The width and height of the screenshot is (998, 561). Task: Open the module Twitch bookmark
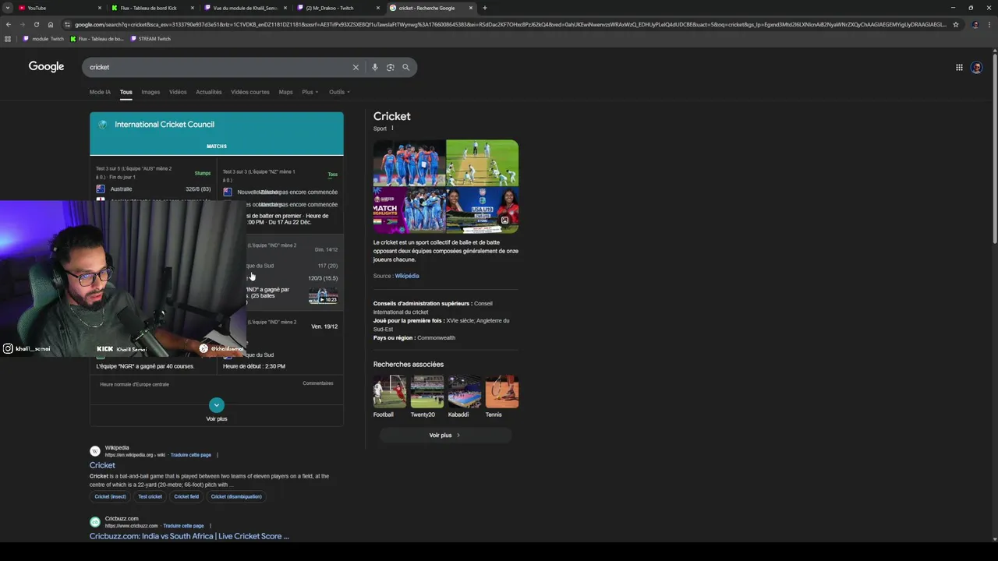pyautogui.click(x=44, y=38)
